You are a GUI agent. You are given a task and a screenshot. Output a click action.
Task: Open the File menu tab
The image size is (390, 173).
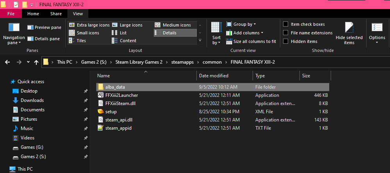click(11, 14)
